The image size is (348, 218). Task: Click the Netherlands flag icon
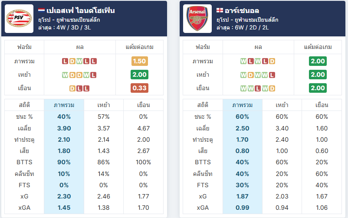coord(41,10)
